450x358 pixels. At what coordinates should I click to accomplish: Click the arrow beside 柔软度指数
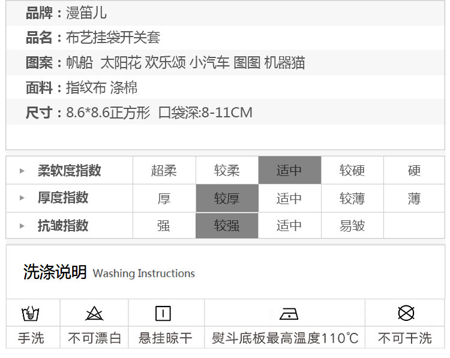pyautogui.click(x=22, y=171)
